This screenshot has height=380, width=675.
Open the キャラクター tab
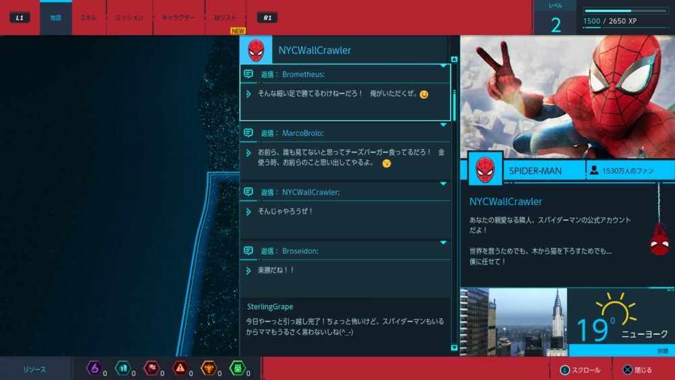point(178,18)
